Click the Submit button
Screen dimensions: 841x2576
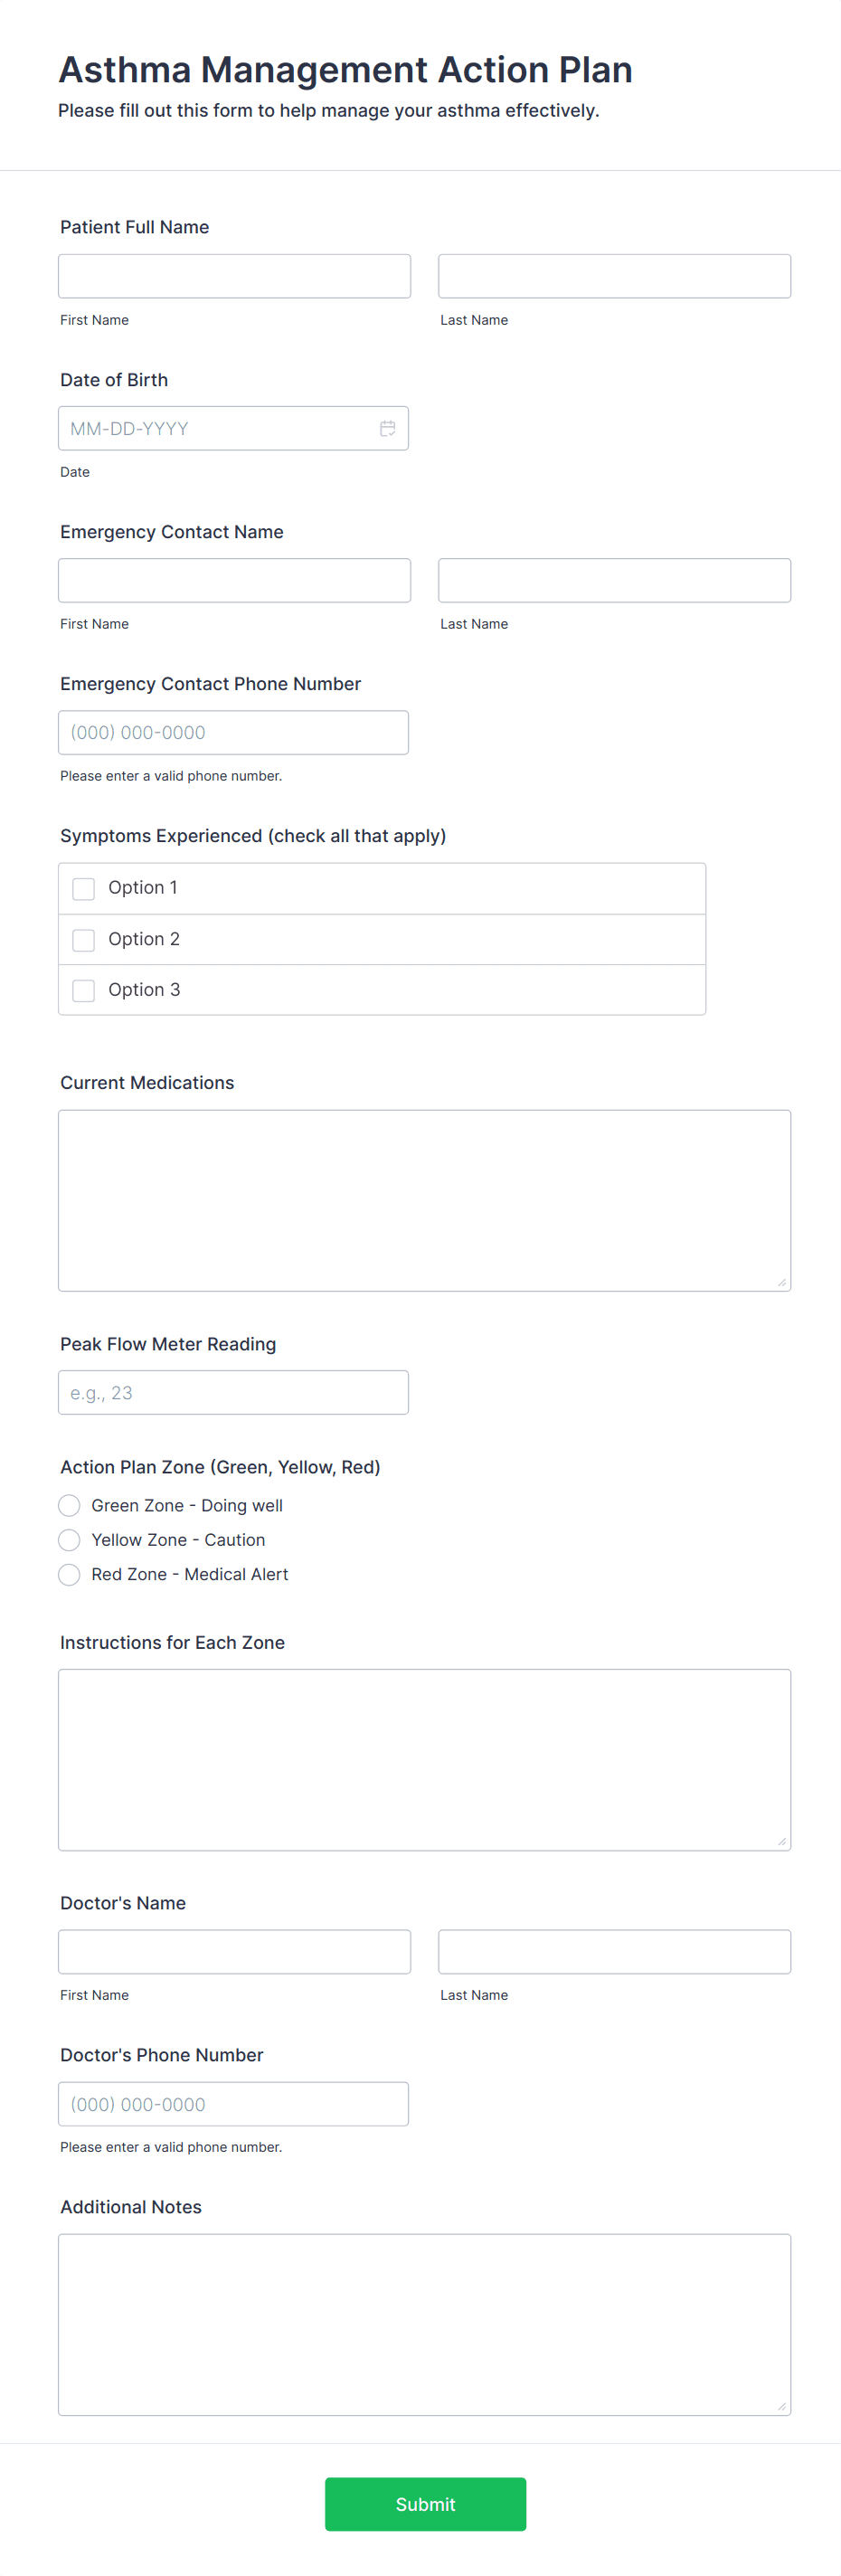pos(424,2503)
